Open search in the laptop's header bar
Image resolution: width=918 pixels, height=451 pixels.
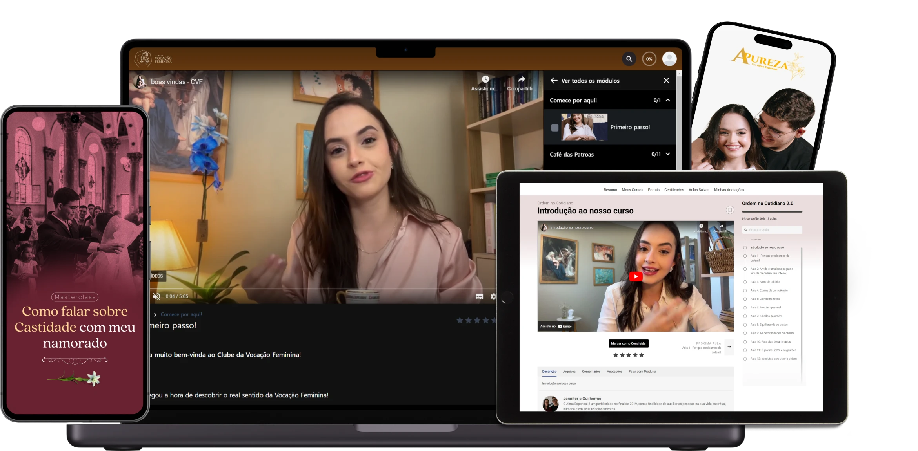(x=629, y=59)
